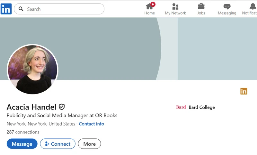Open the Jobs briefcase icon
257x155 pixels.
coord(201,6)
